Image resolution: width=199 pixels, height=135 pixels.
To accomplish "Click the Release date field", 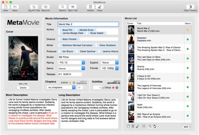I will pyautogui.click(x=70, y=74).
